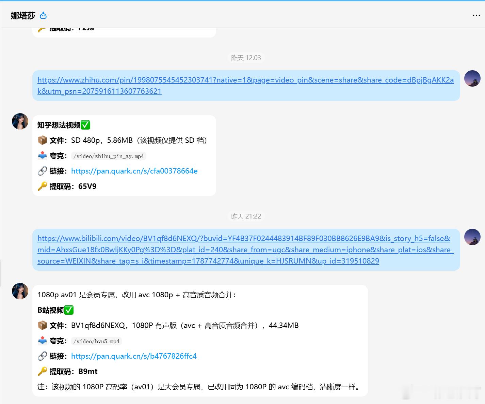The height and width of the screenshot is (404, 485).
Task: Click the key icon beside code 65V9
Action: [x=42, y=186]
